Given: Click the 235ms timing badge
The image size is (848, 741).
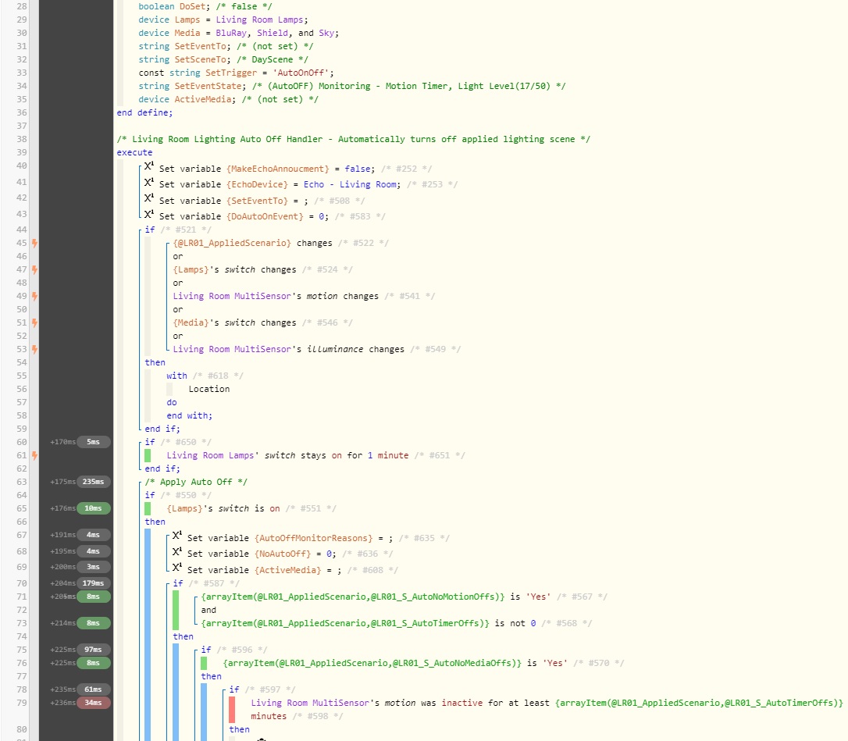Looking at the screenshot, I should pos(94,482).
